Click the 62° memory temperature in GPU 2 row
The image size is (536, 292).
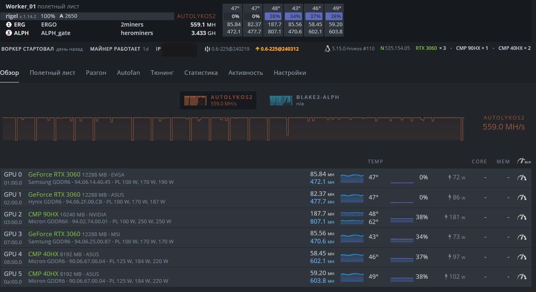(373, 222)
